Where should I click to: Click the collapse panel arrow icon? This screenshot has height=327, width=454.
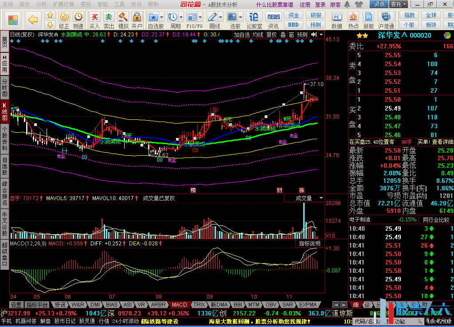(314, 35)
